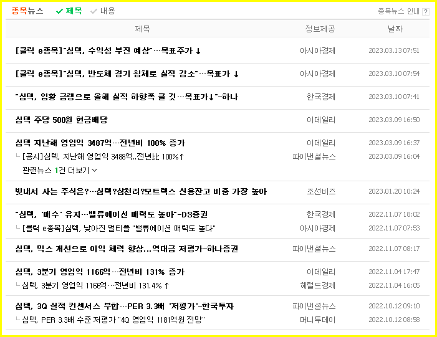Click 이데일리 source beside 3분기 영업익 131% article

tap(321, 272)
